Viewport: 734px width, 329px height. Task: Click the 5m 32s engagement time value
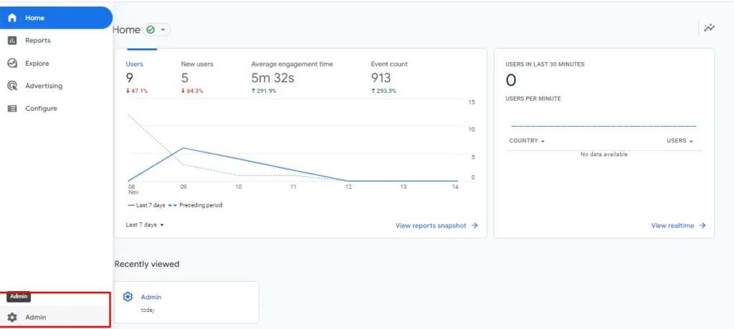point(273,77)
